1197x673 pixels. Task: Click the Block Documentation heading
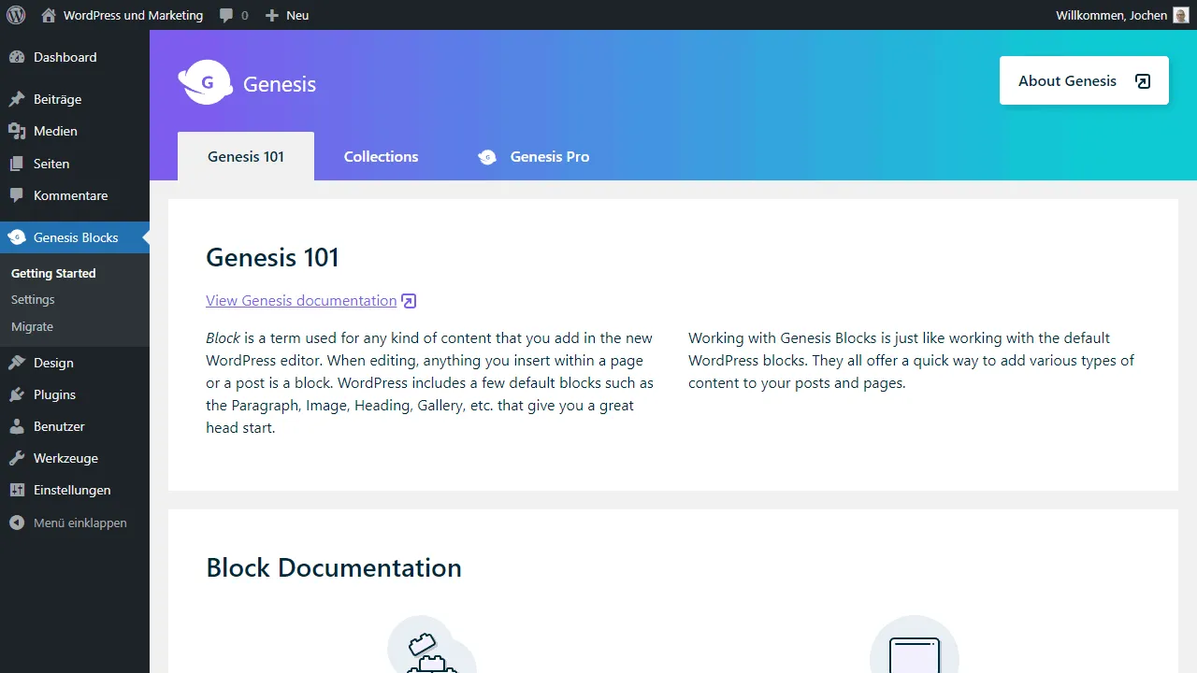(334, 567)
